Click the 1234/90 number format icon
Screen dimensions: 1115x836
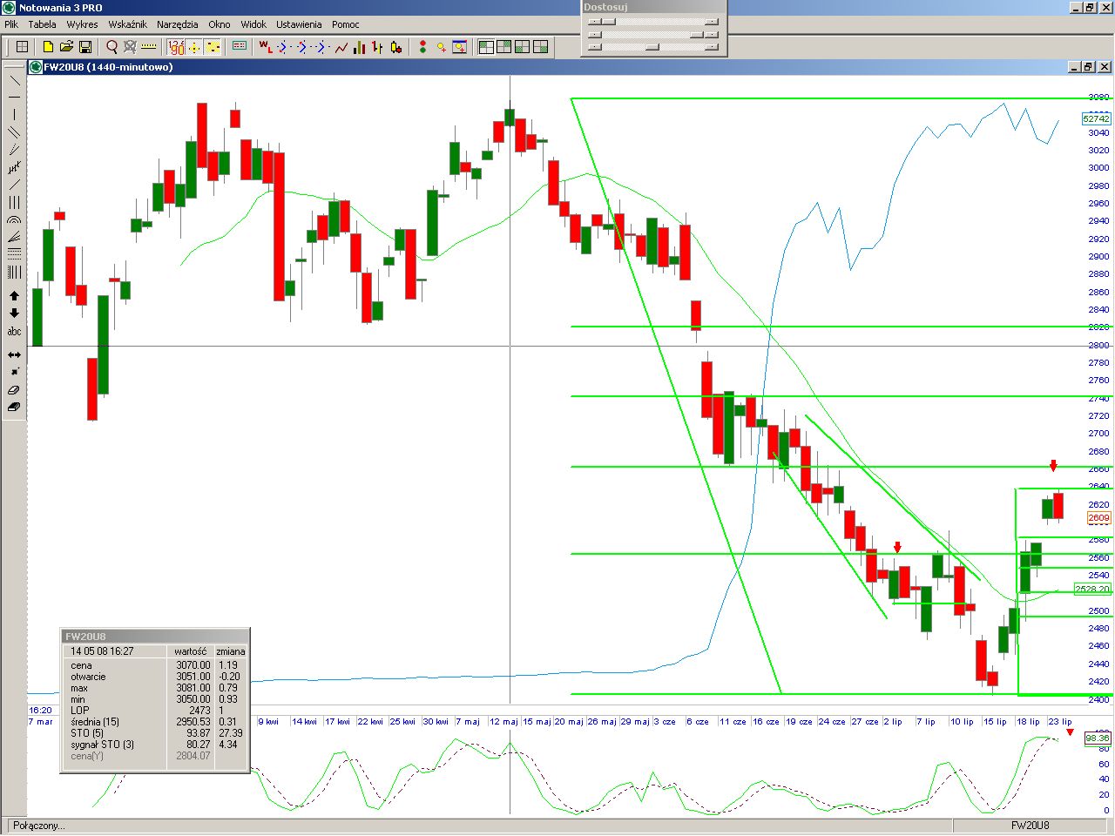[176, 47]
